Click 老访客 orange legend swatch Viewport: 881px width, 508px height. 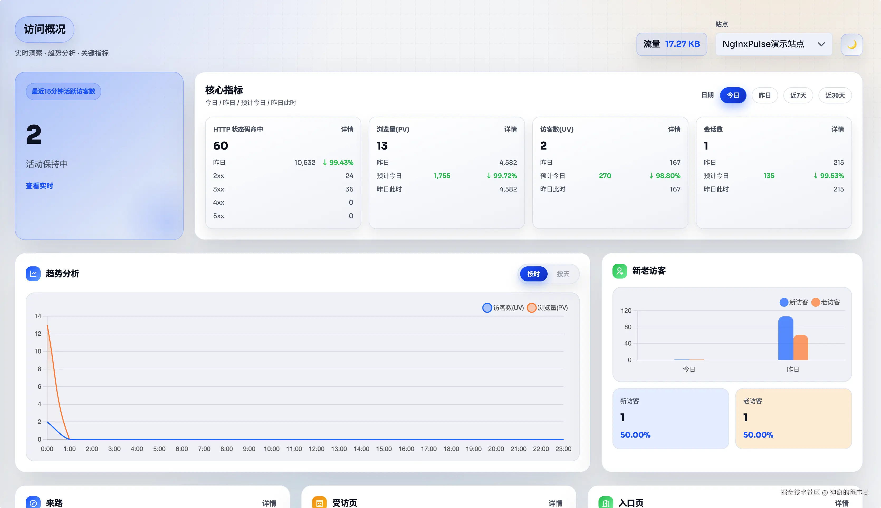pyautogui.click(x=815, y=302)
